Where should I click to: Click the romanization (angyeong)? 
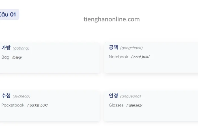(130, 96)
